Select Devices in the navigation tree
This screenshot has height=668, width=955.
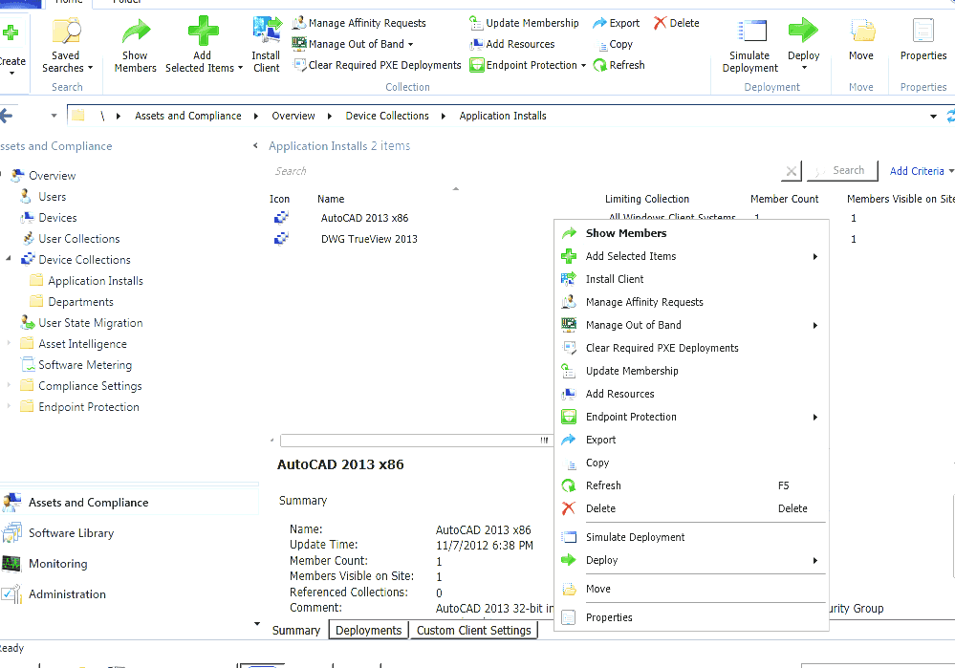pos(58,217)
